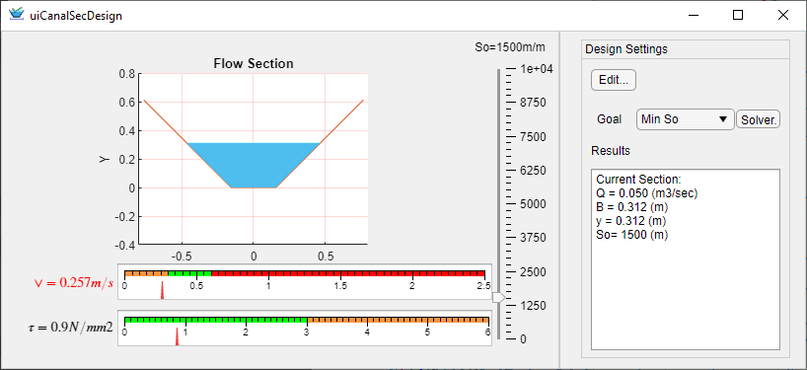Image resolution: width=807 pixels, height=370 pixels.
Task: Click the Y axis label of the plot
Action: click(104, 160)
